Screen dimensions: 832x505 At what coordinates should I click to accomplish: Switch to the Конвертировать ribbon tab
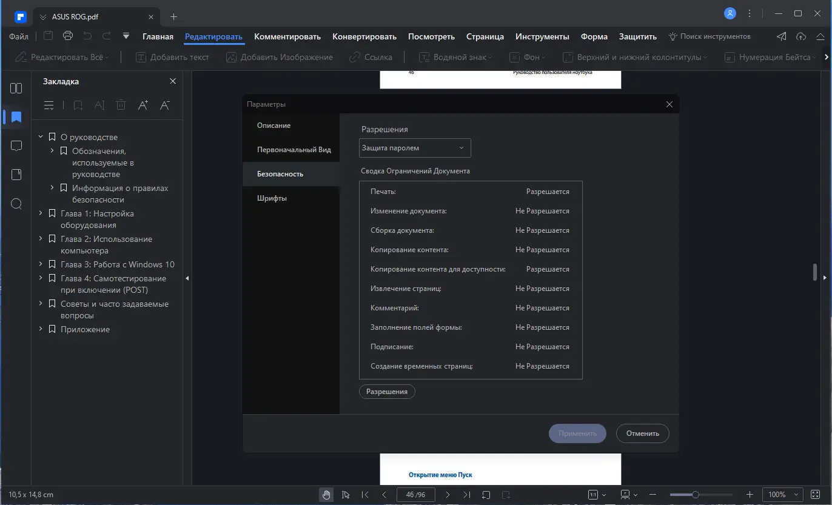click(364, 36)
